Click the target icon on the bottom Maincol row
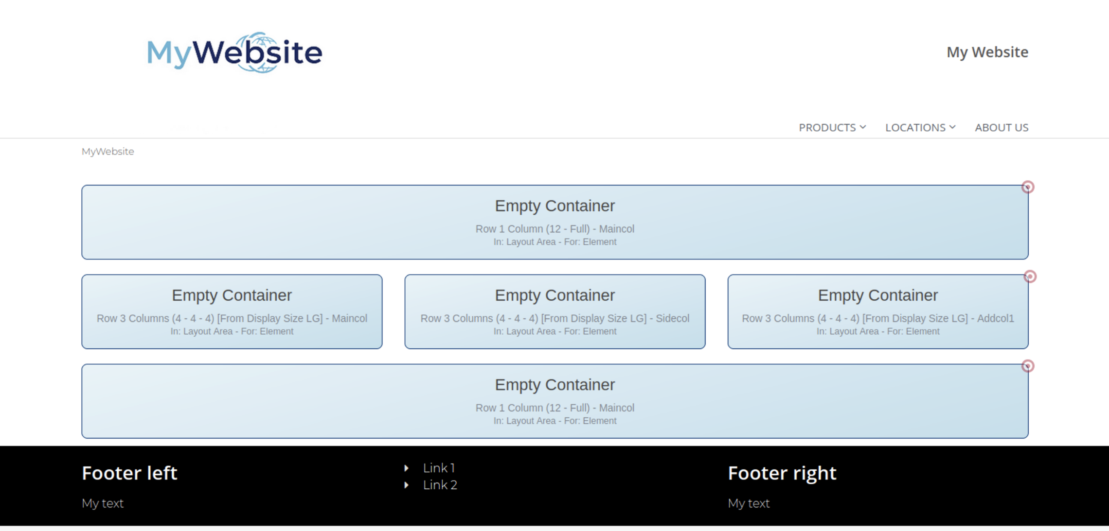The image size is (1109, 531). coord(1028,366)
